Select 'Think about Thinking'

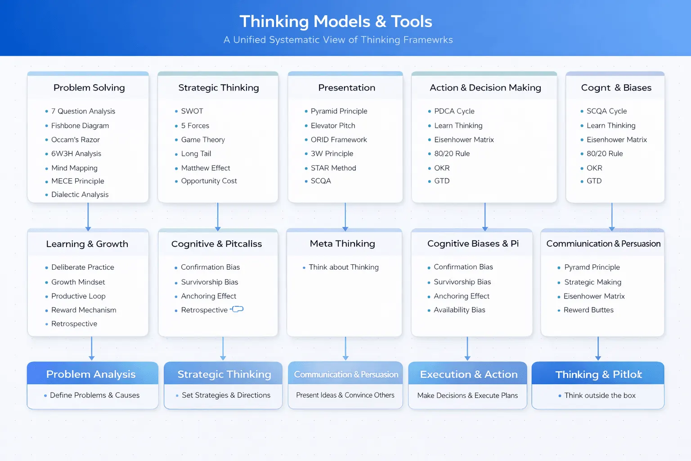(344, 267)
